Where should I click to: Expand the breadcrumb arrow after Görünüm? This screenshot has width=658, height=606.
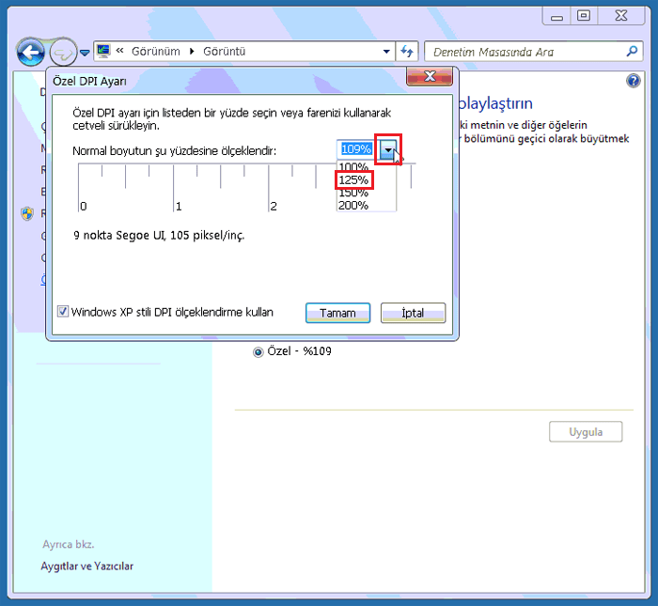click(192, 52)
